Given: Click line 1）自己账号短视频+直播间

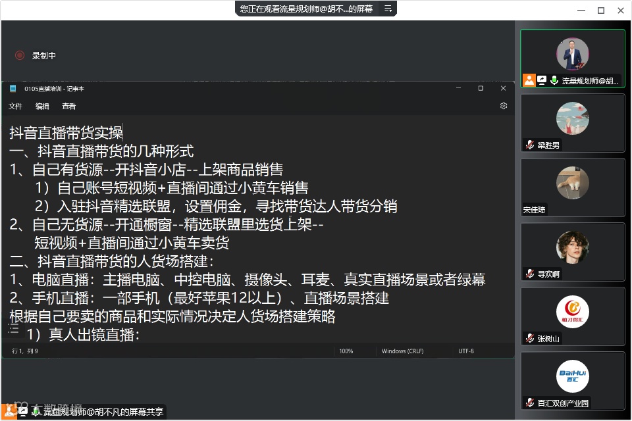Looking at the screenshot, I should [x=172, y=187].
